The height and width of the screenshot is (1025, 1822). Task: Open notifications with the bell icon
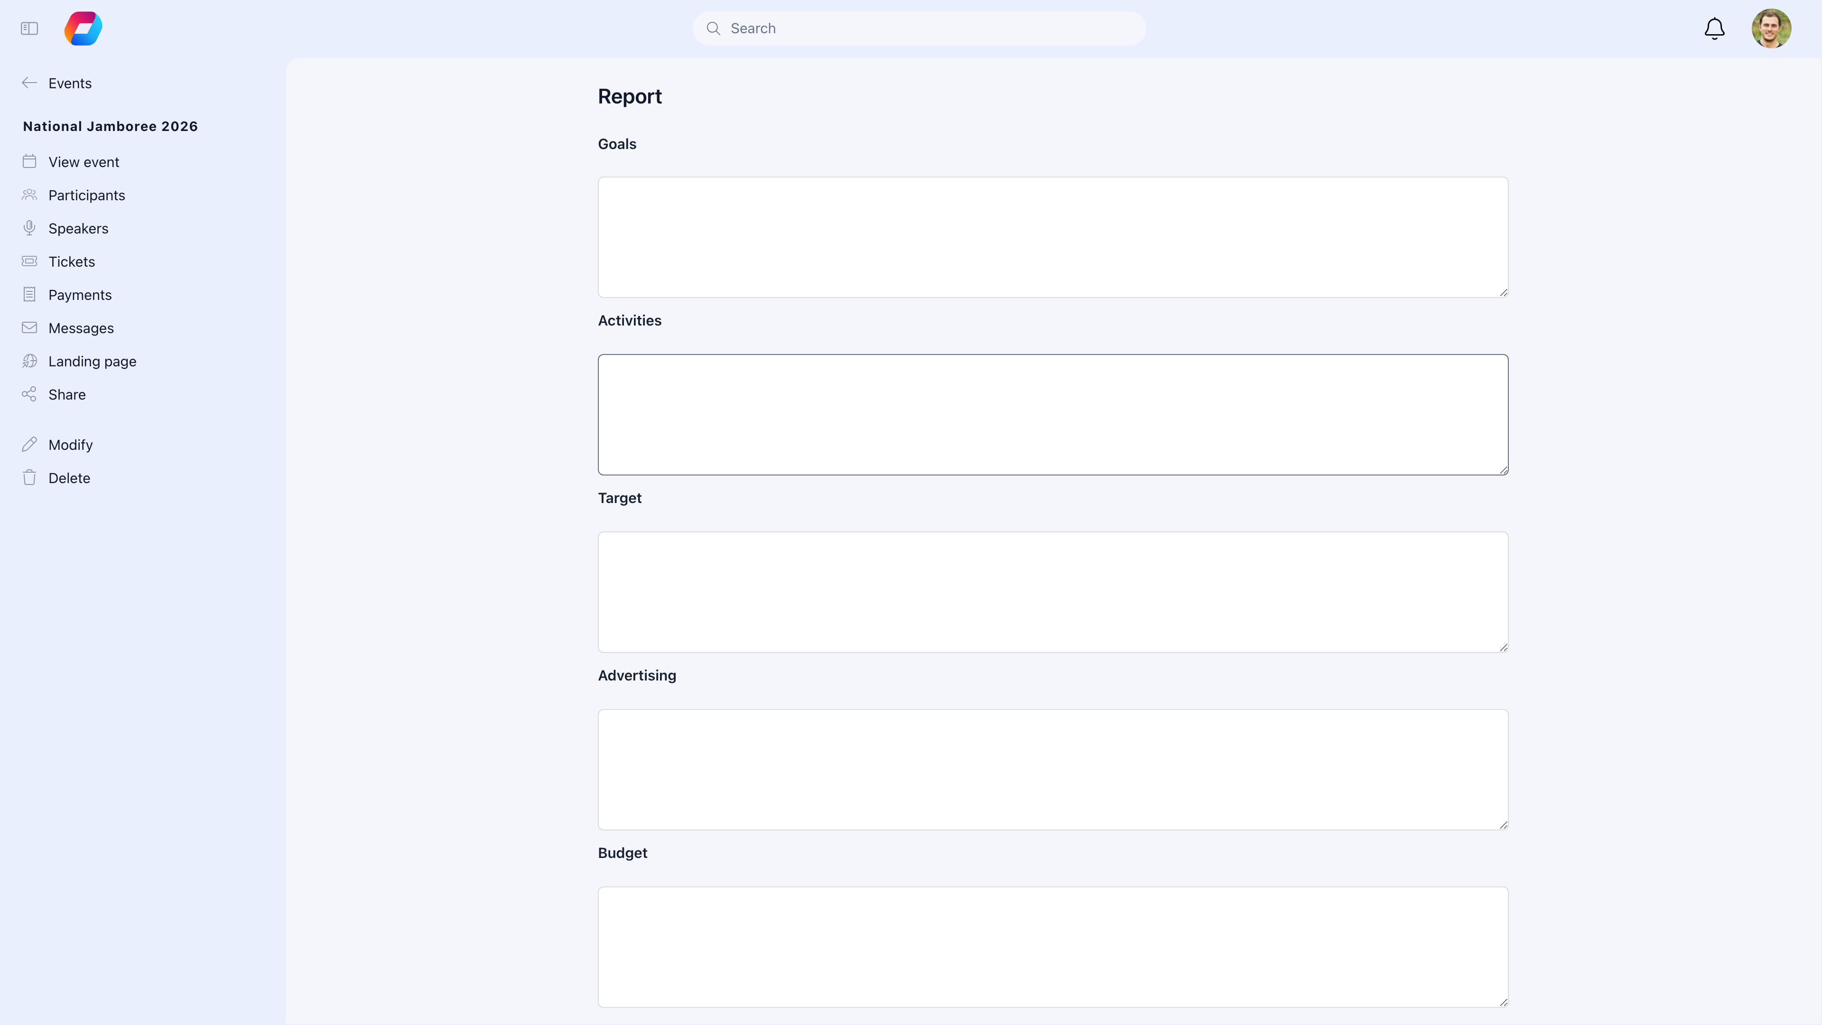tap(1714, 28)
